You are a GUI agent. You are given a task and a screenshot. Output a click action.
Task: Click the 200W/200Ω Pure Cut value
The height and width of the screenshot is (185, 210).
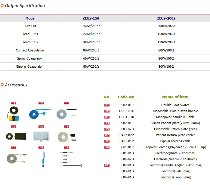(166, 26)
